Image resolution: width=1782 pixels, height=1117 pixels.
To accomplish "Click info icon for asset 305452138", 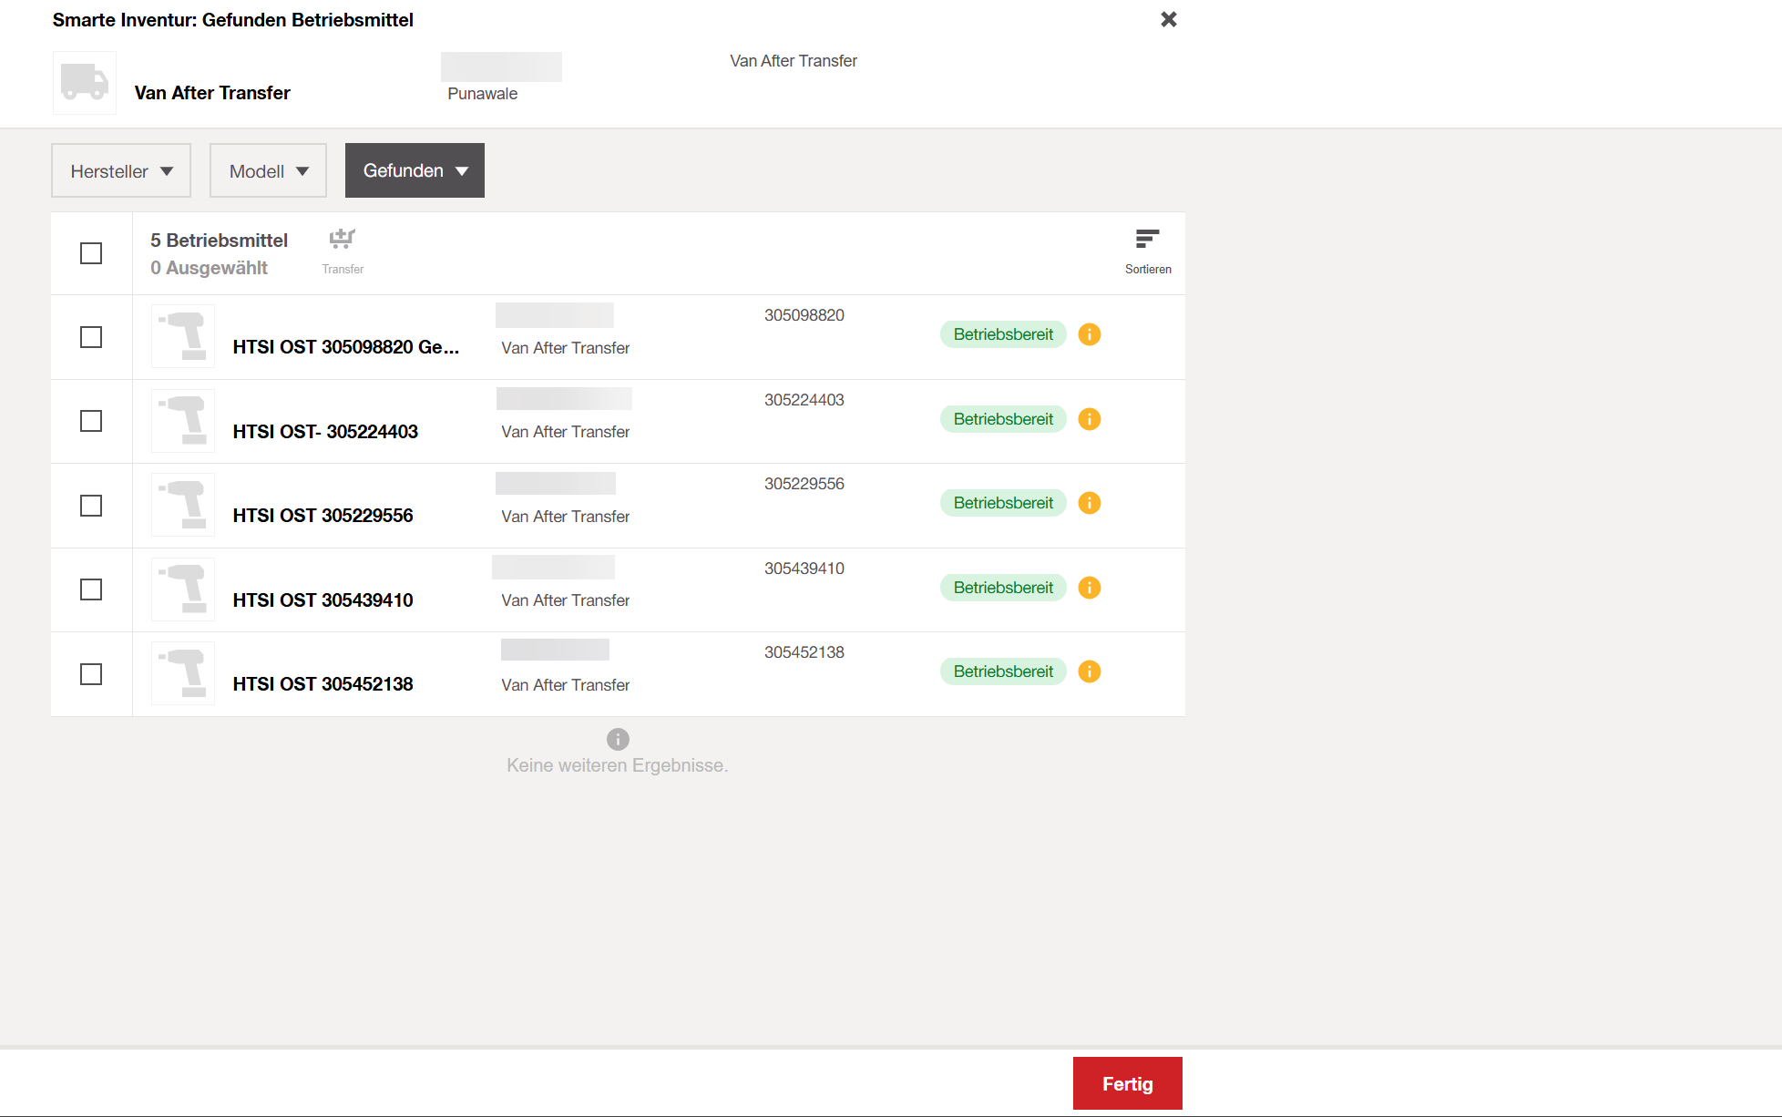I will coord(1089,671).
